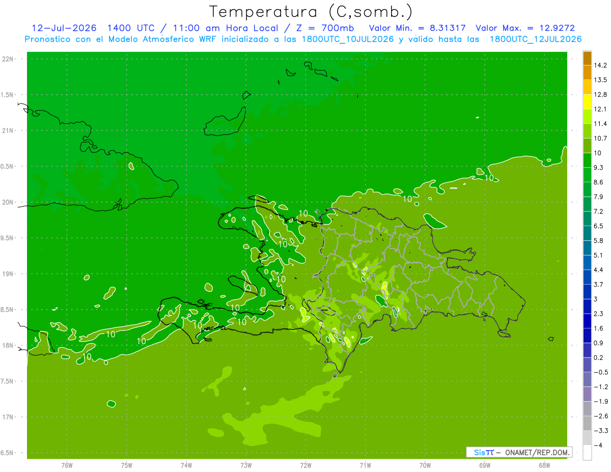Click the legend value -4

click(598, 446)
